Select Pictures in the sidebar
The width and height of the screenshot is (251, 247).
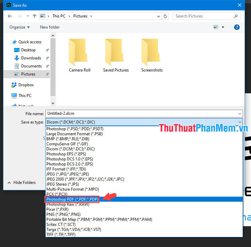[27, 74]
